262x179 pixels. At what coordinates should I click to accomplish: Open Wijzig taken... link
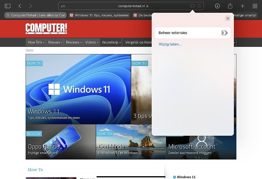coord(170,44)
